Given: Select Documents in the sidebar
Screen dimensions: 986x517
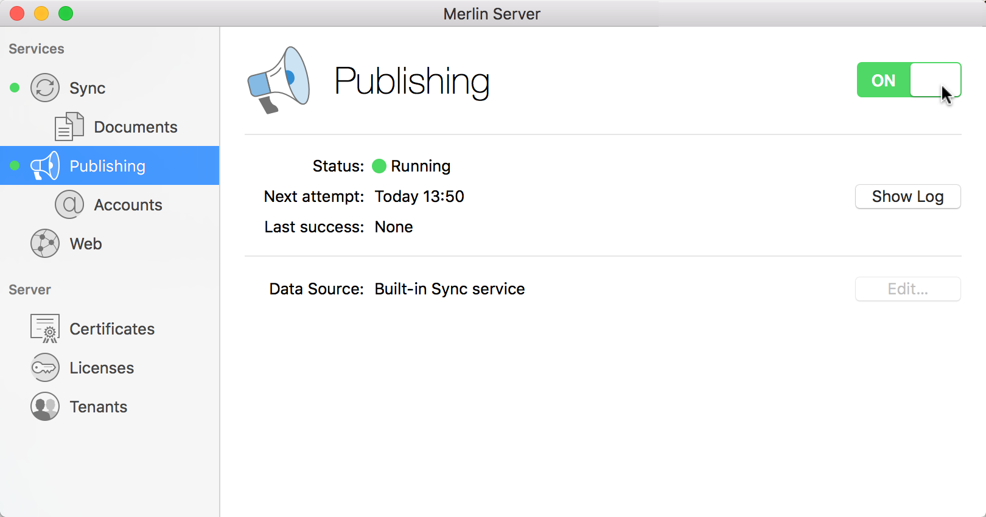Looking at the screenshot, I should 110,127.
